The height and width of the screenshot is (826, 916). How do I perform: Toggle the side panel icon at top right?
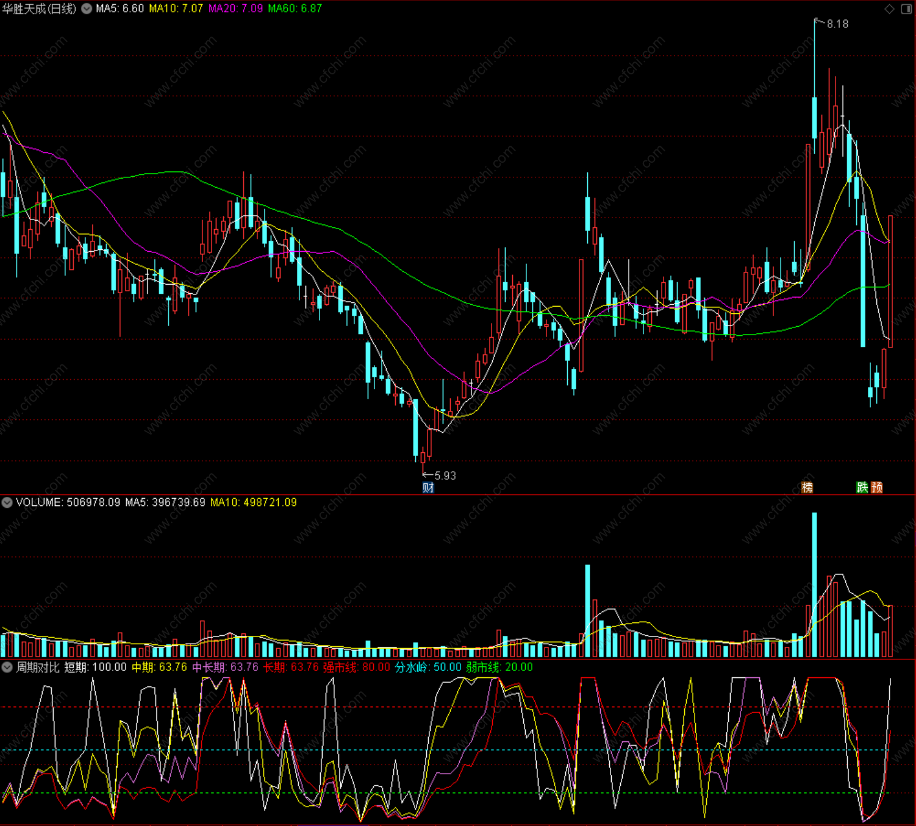906,9
